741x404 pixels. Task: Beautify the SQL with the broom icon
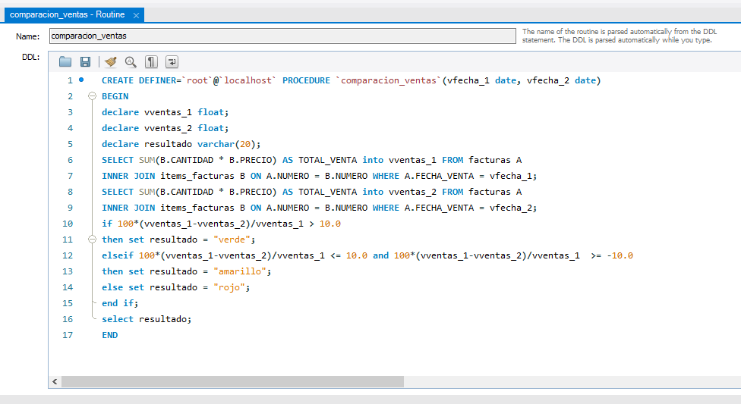pyautogui.click(x=111, y=62)
